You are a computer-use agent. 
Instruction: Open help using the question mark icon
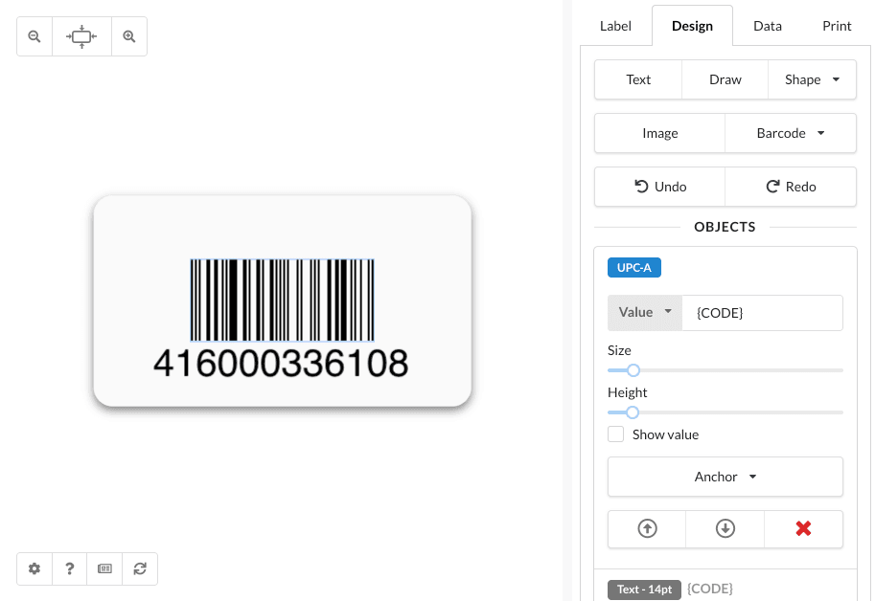tap(69, 568)
